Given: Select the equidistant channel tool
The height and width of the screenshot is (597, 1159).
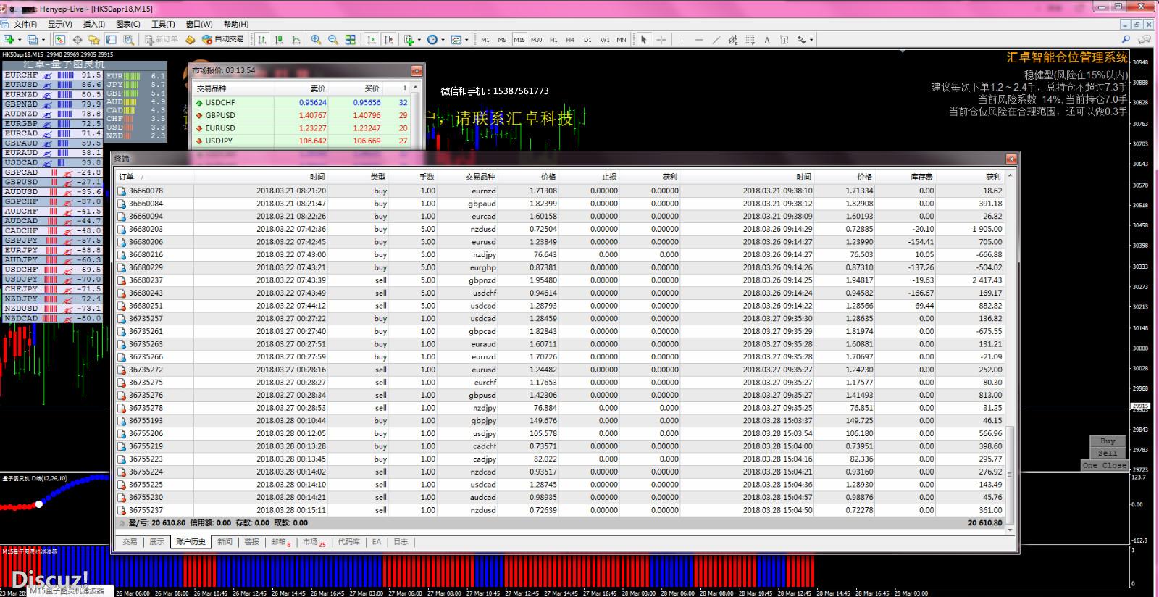Looking at the screenshot, I should [x=733, y=40].
